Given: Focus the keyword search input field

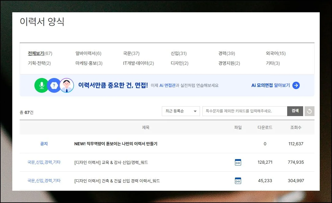Looking at the screenshot, I should 244,111.
